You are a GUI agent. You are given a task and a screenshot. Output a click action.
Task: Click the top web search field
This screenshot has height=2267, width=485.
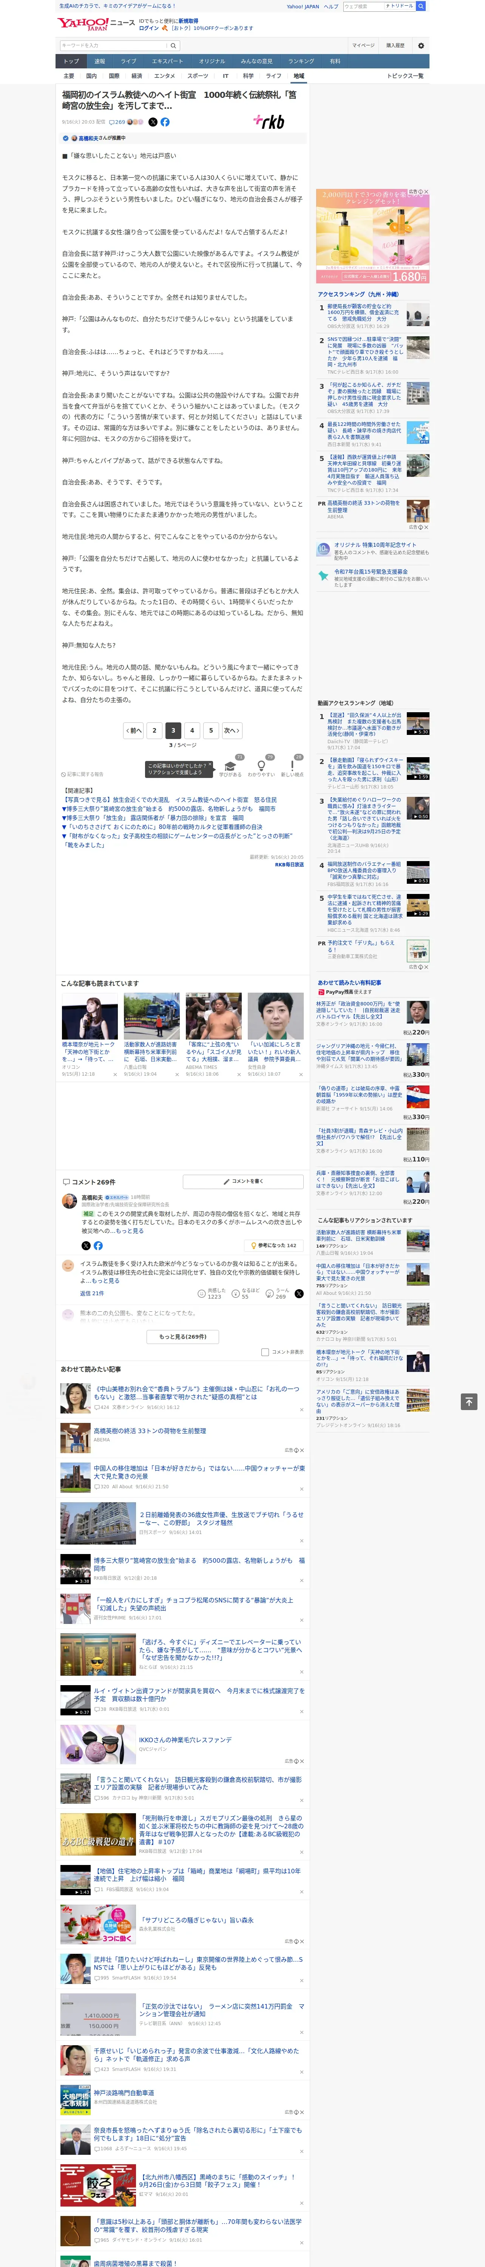click(x=363, y=6)
